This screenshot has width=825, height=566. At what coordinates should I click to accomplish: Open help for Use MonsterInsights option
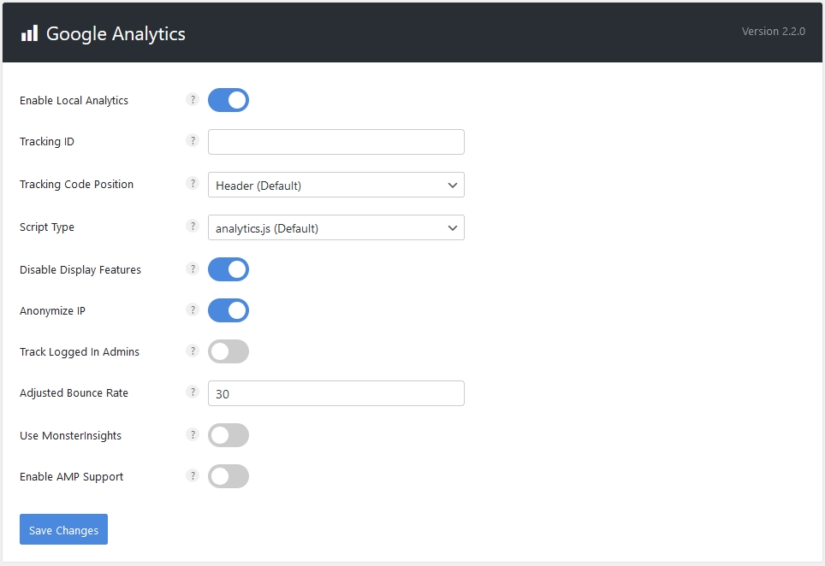click(193, 435)
